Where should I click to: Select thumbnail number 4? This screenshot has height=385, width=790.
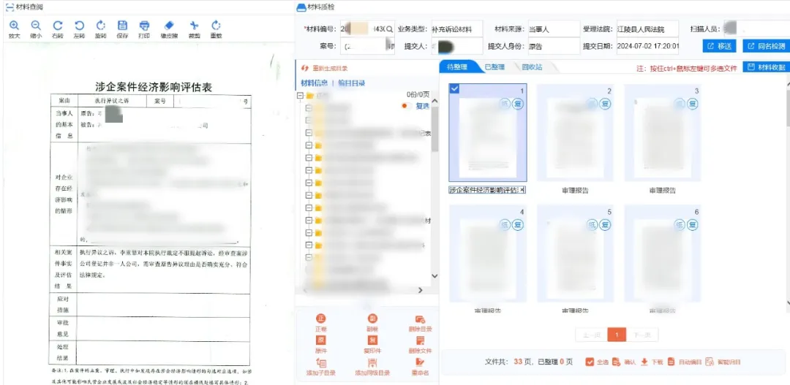488,254
